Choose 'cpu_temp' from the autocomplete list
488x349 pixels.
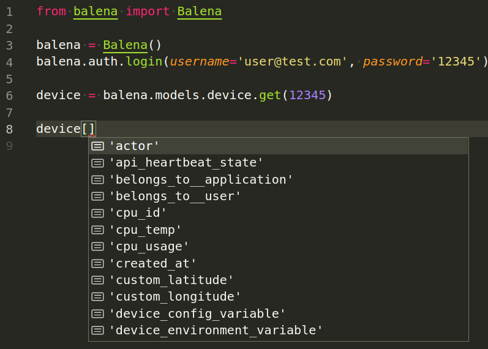pyautogui.click(x=145, y=230)
